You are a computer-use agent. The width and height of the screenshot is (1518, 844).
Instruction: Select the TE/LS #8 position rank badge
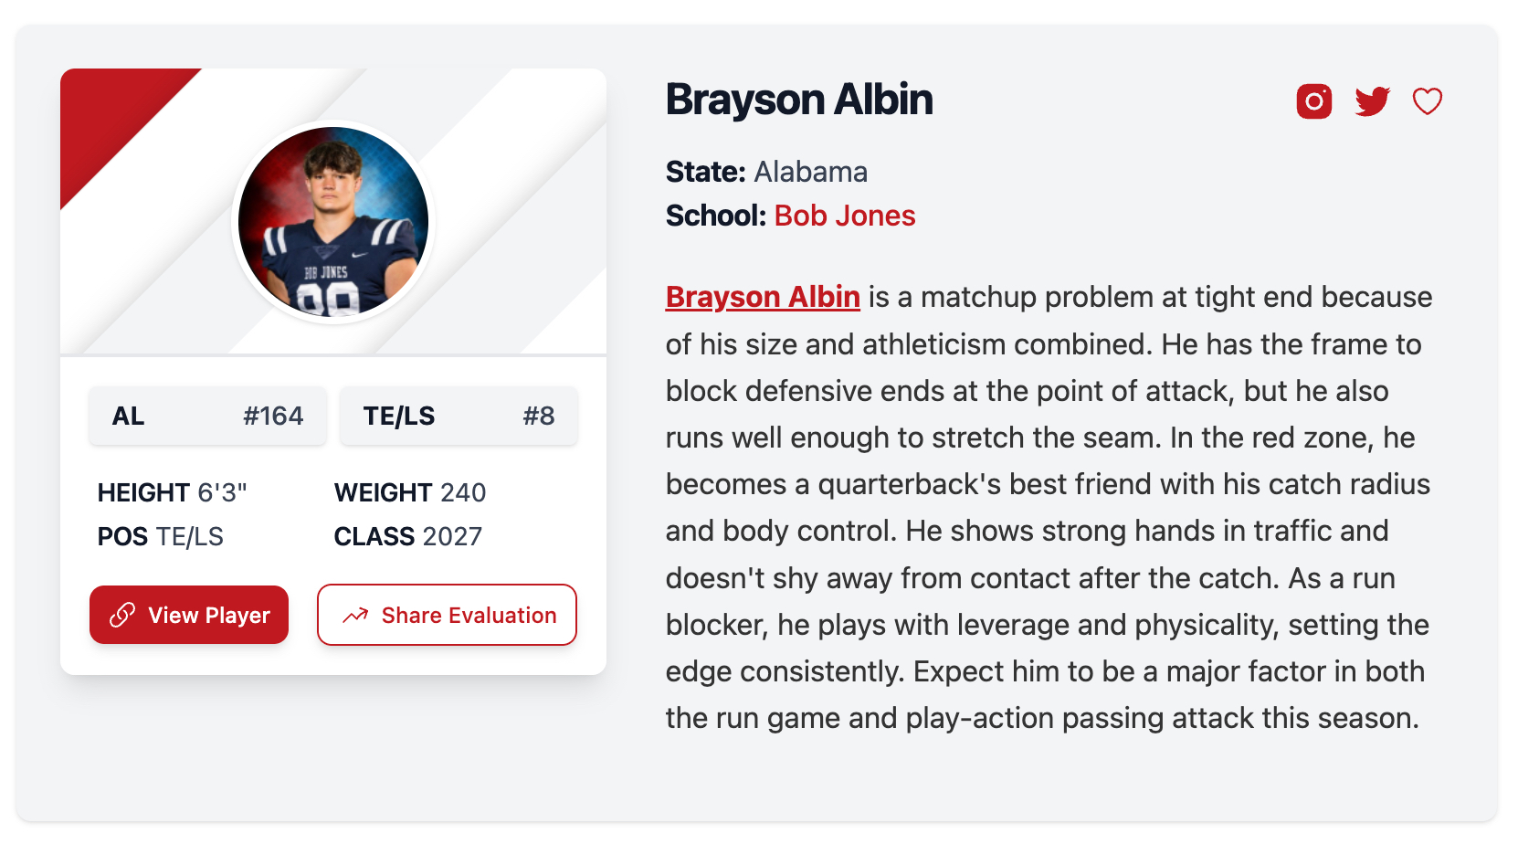point(459,416)
